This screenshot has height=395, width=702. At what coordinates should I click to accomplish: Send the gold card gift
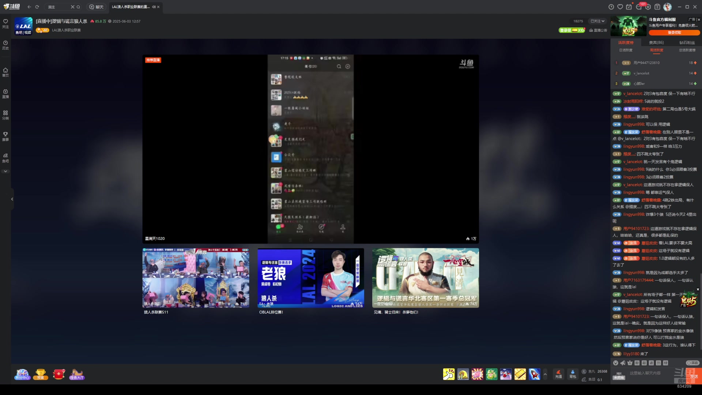[x=520, y=374]
